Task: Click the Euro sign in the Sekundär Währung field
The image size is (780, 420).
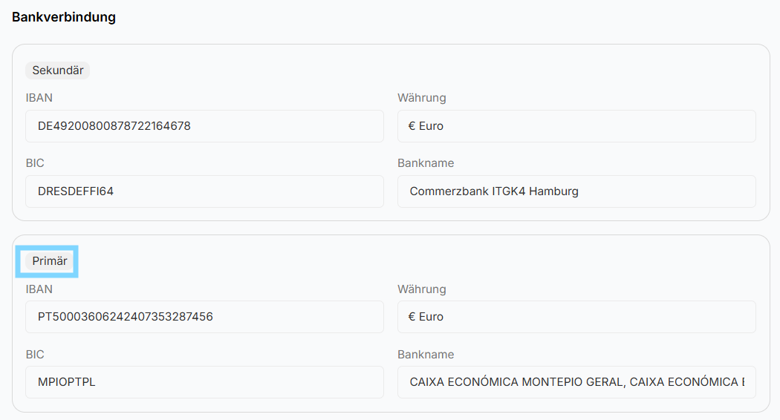Action: coord(412,126)
